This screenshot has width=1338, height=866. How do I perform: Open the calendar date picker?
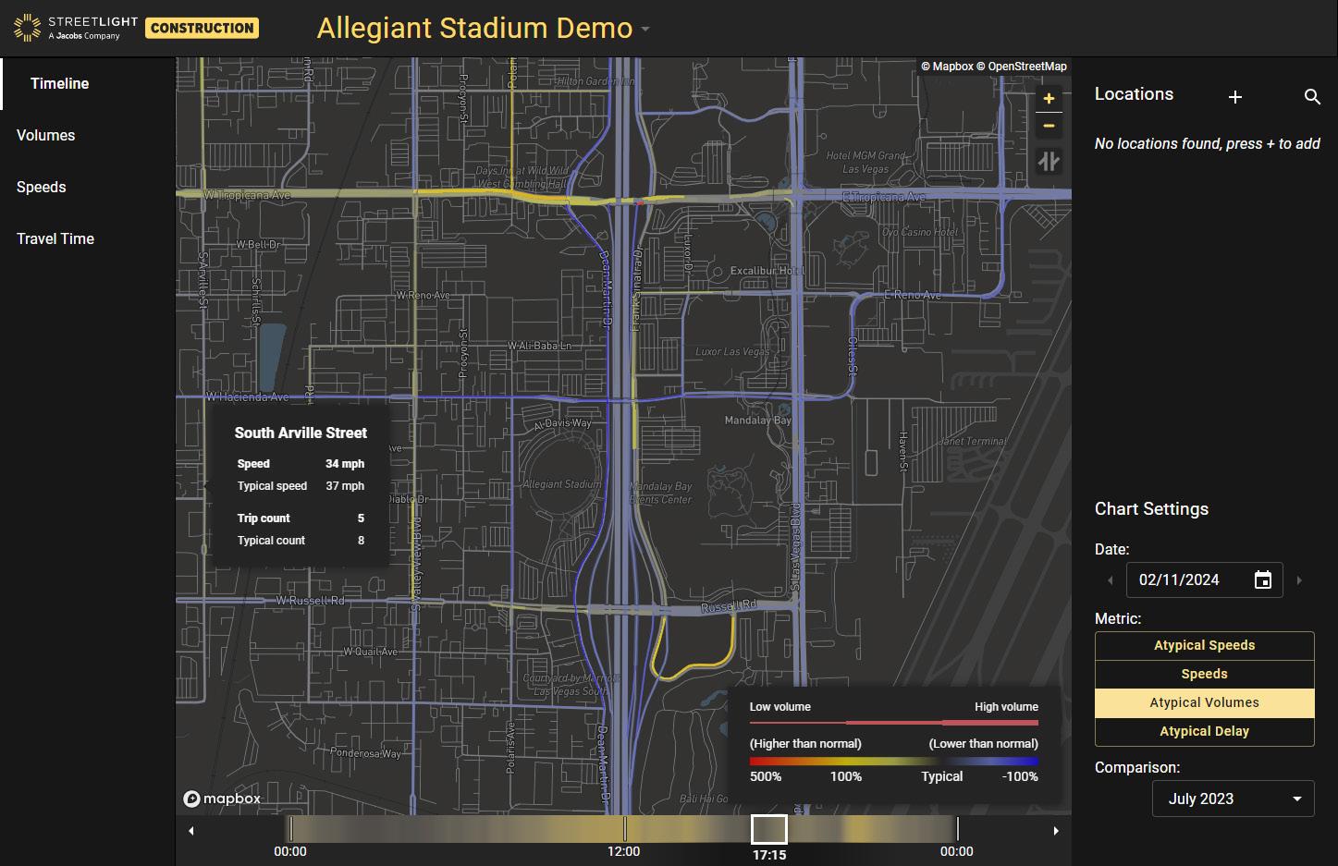pos(1263,580)
